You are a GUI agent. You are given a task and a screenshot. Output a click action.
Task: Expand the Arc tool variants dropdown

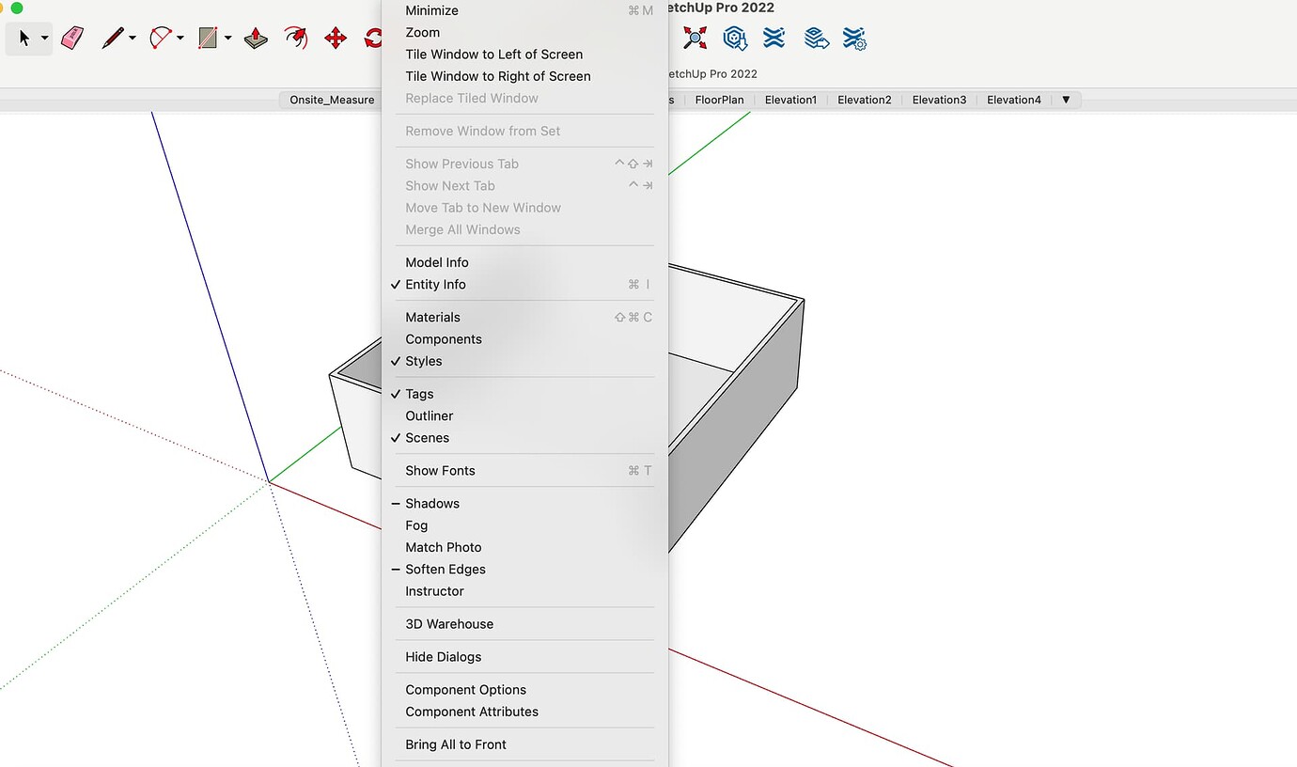180,39
